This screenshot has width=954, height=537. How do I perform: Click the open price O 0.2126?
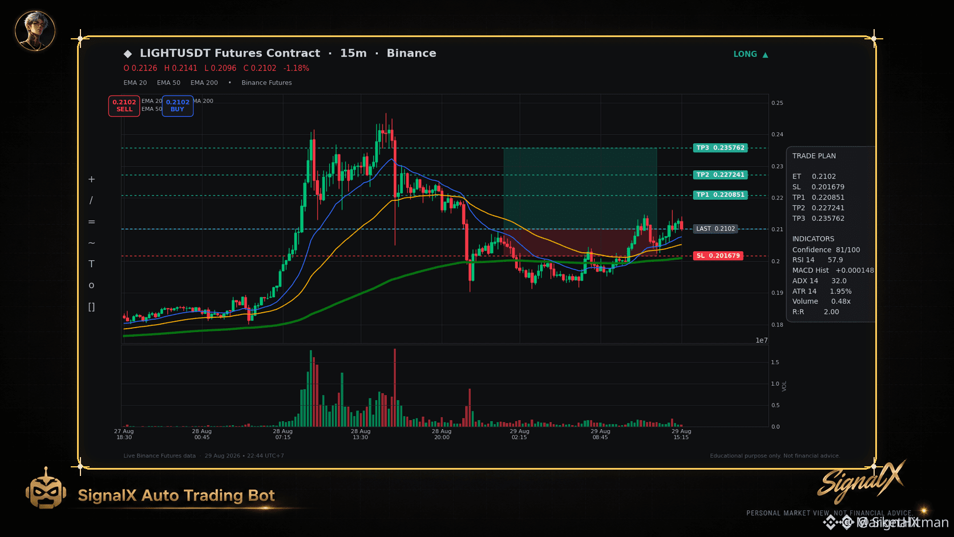pyautogui.click(x=140, y=68)
